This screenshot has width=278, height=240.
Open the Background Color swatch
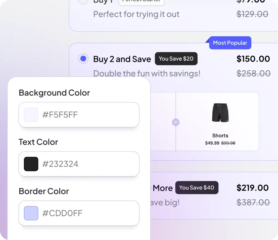point(31,115)
